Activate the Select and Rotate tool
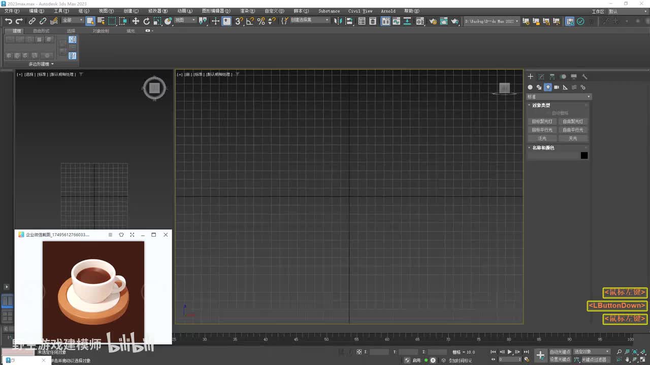 [x=146, y=21]
